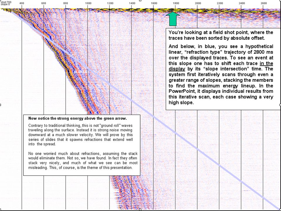This screenshot has width=281, height=211.
Task: Click the offset axis label 1400
Action: [132, 3]
